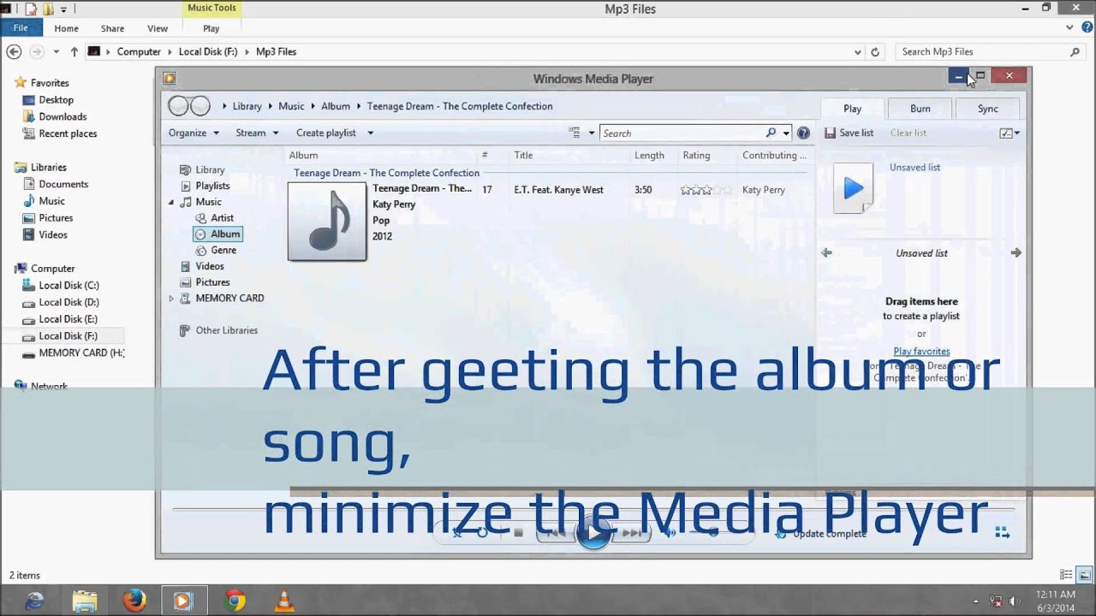
Task: Refresh the Explorer address bar
Action: [874, 51]
